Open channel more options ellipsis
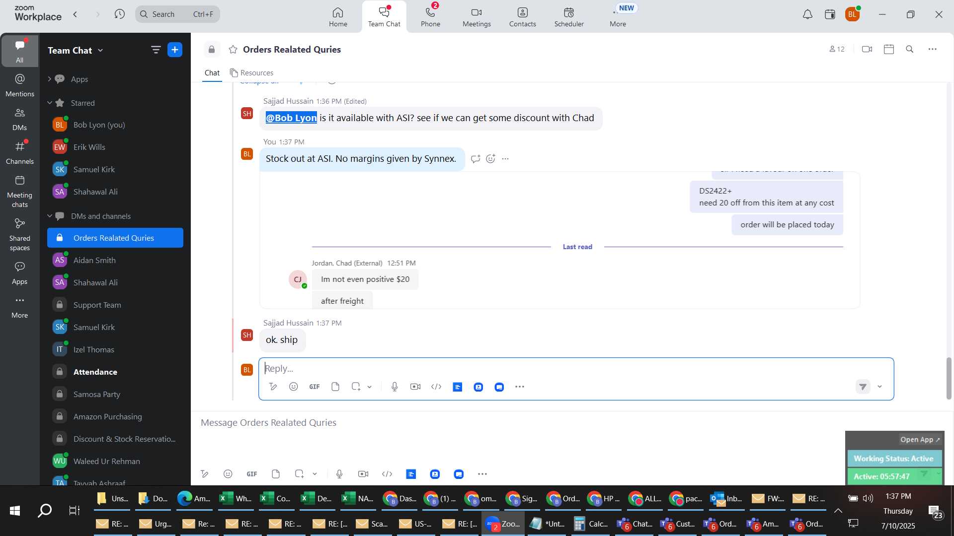The width and height of the screenshot is (954, 536). (x=933, y=49)
